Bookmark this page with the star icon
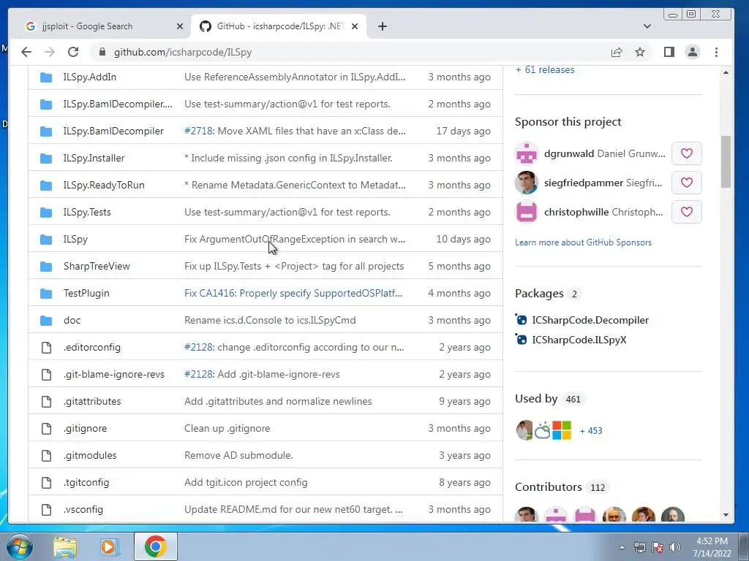The width and height of the screenshot is (749, 561). coord(640,52)
